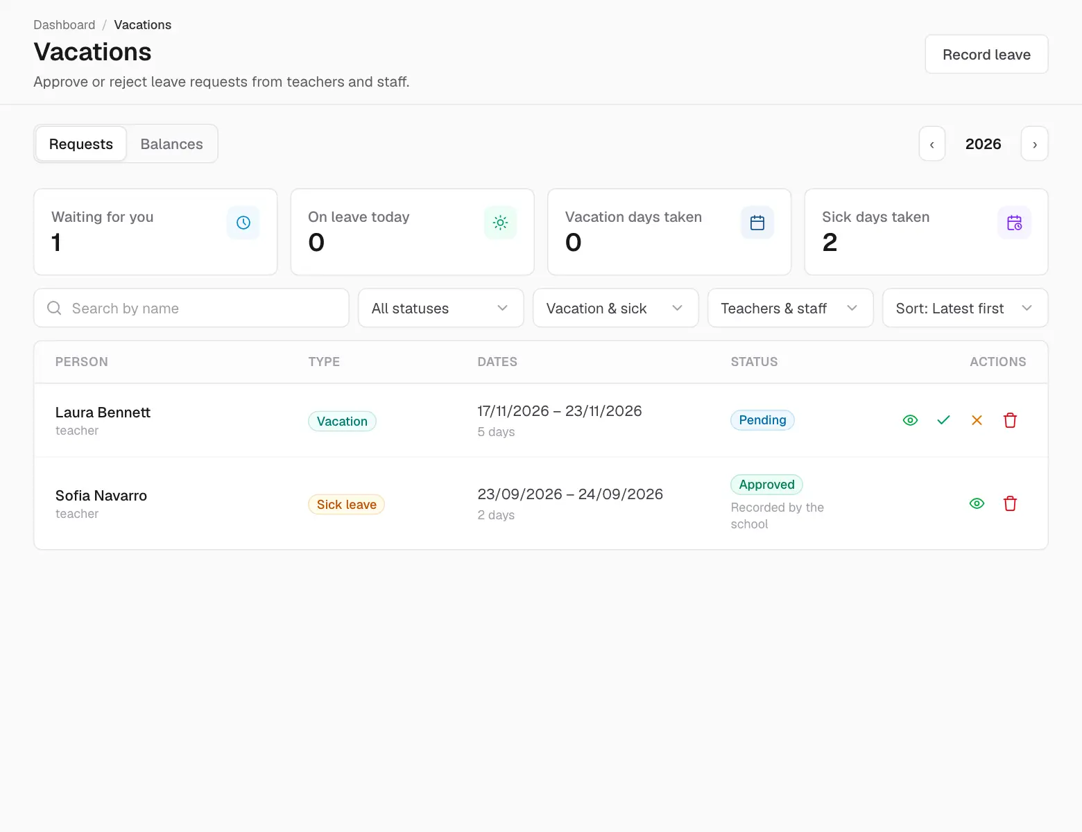Go to Dashboard breadcrumb link
This screenshot has height=832, width=1082.
(x=65, y=25)
